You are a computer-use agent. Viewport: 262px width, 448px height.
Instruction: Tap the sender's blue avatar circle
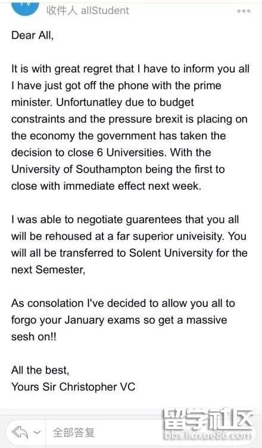[x=25, y=7]
